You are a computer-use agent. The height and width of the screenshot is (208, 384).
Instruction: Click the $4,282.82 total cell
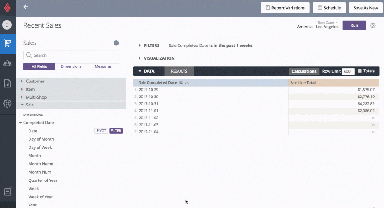[x=366, y=104]
